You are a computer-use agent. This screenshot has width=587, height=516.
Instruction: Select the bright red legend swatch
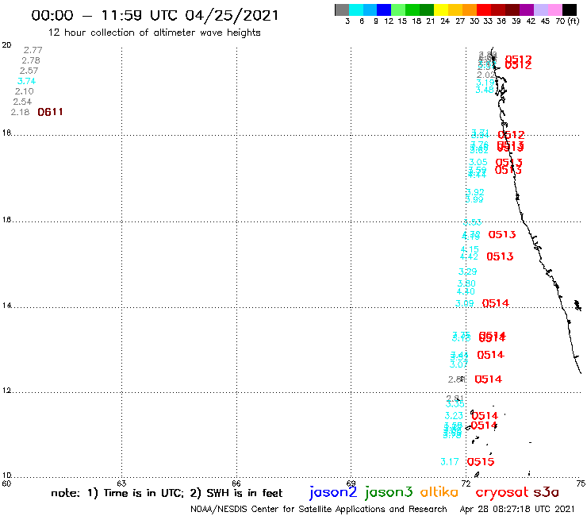[x=484, y=10]
